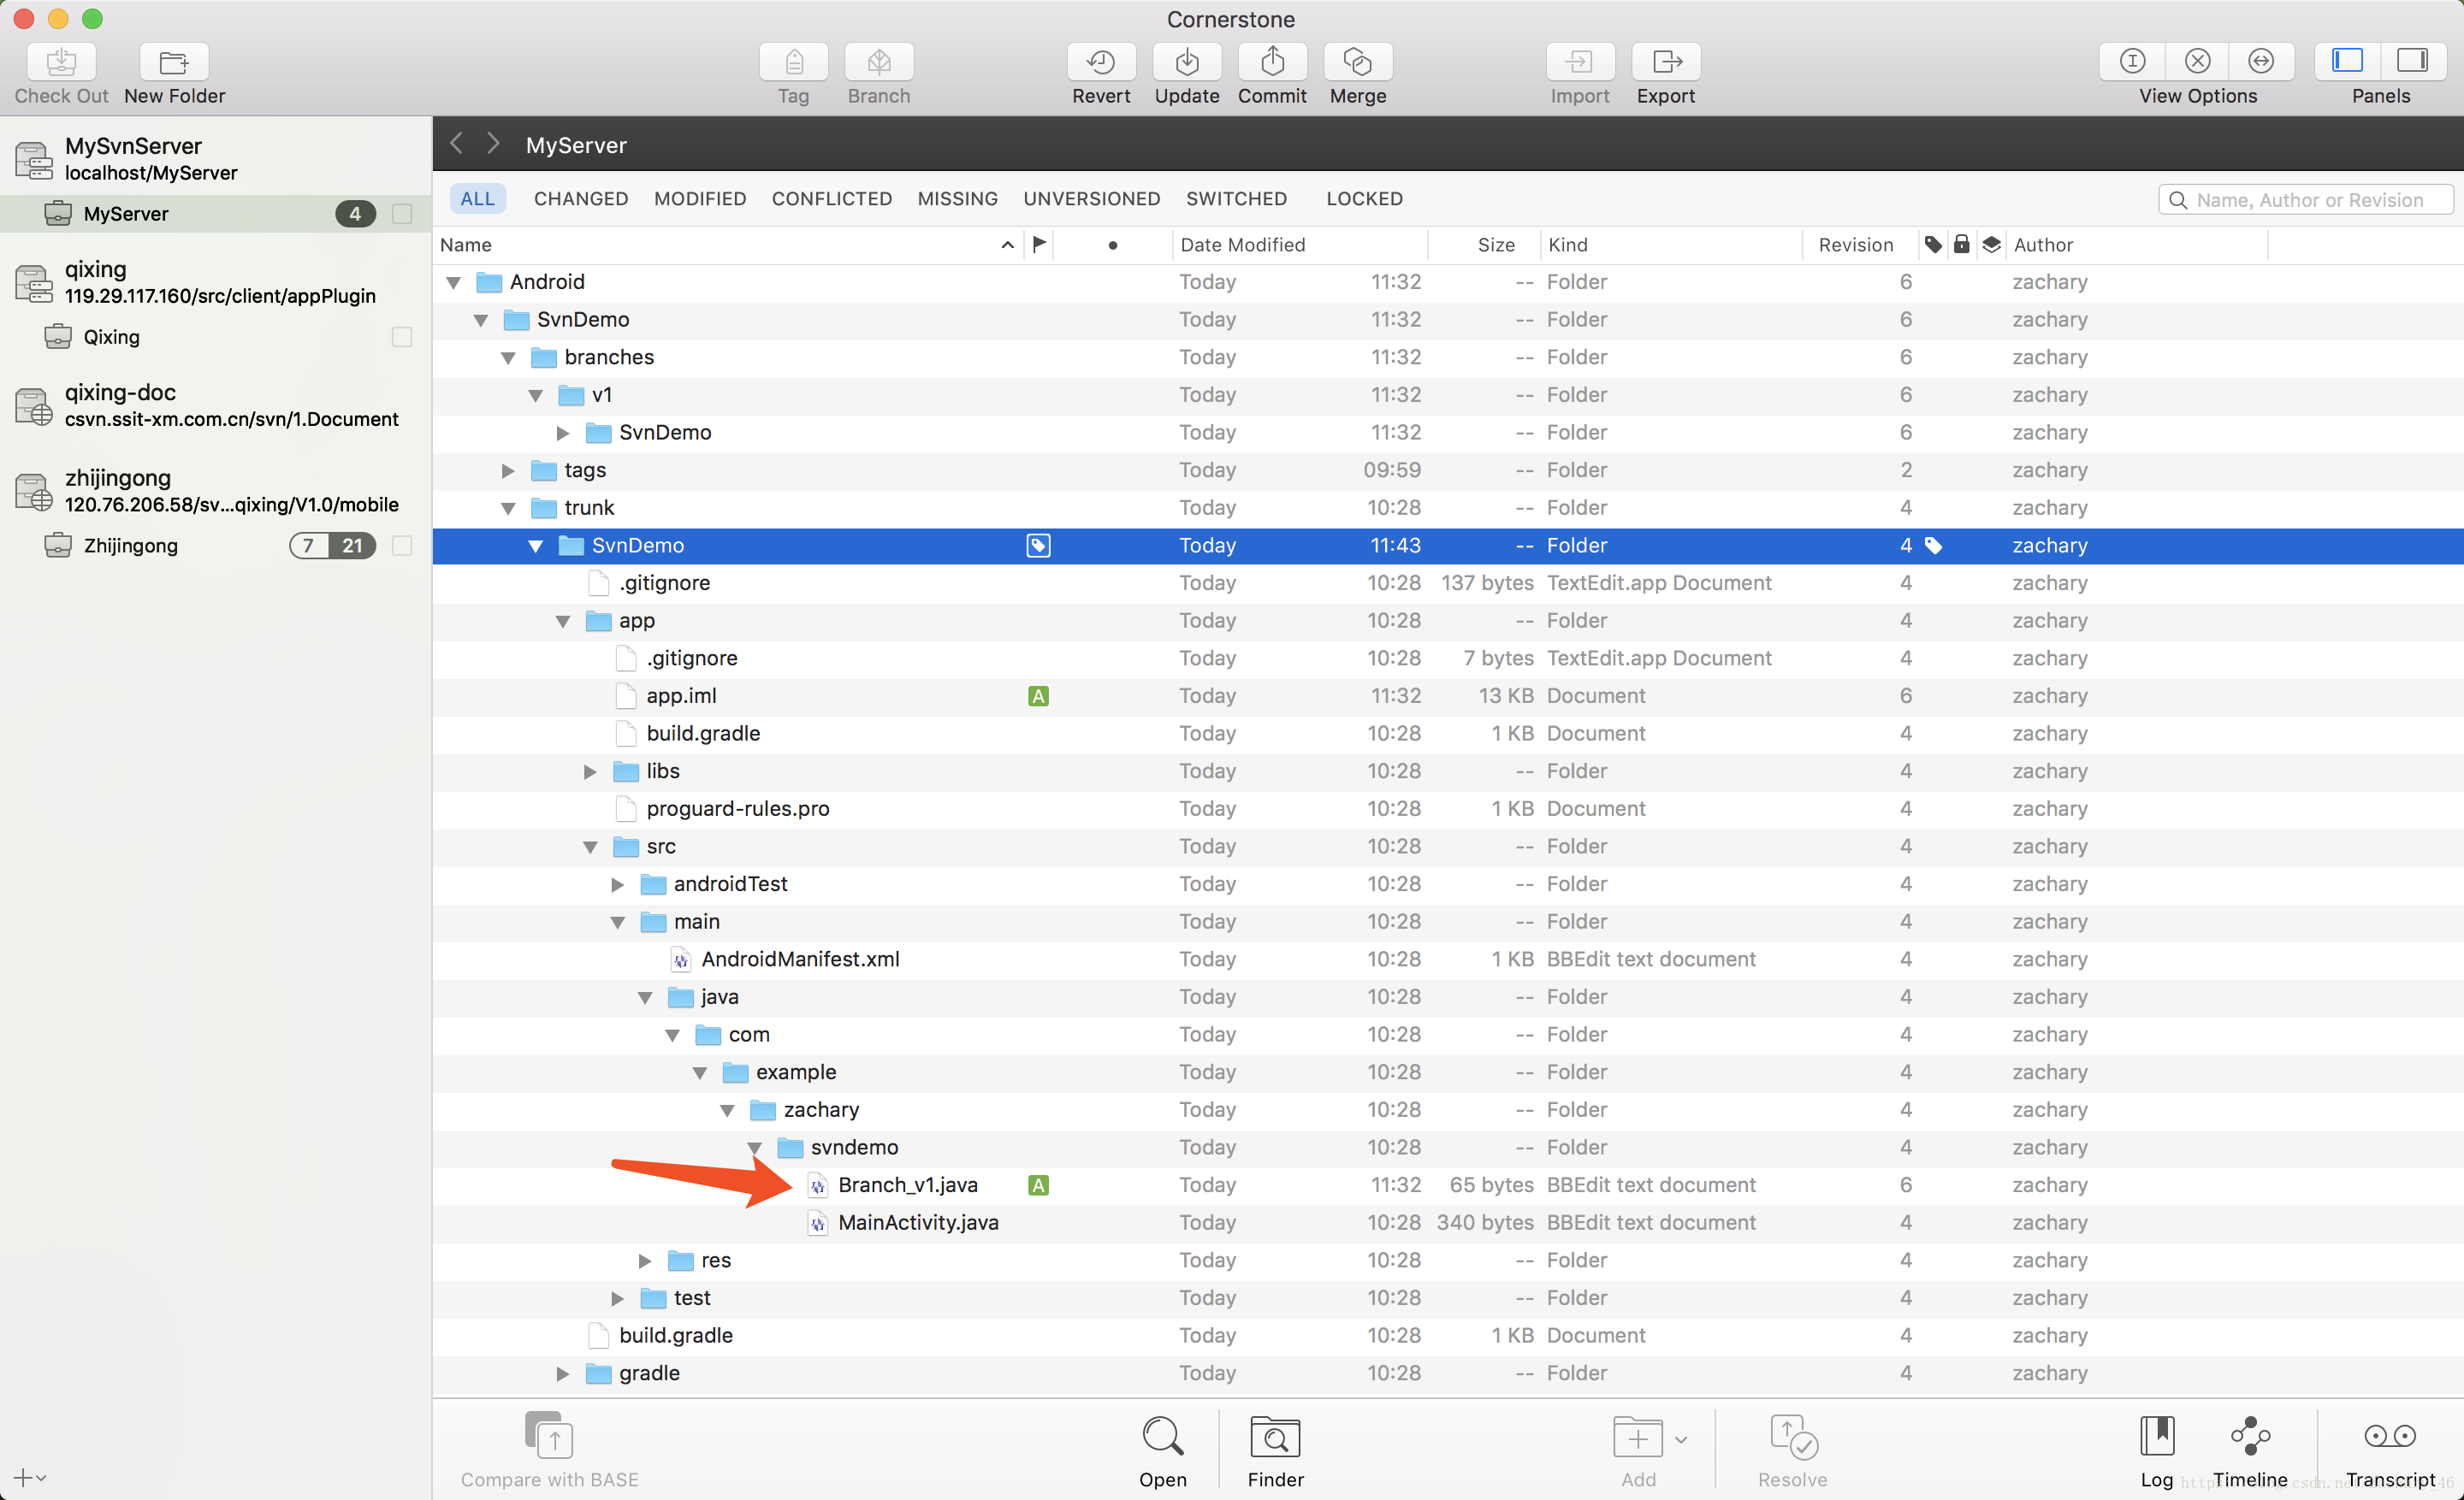
Task: Click the Commit toolbar icon
Action: click(x=1272, y=62)
